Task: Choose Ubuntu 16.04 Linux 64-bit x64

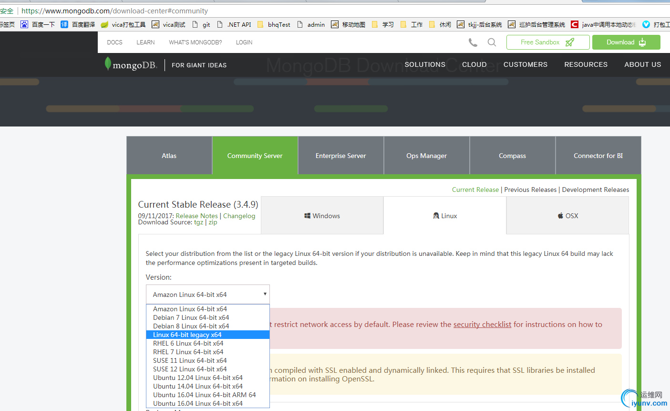Action: 208,403
